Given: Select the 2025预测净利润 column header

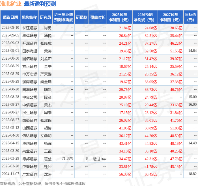Looking at the screenshot, I should click(119, 17).
